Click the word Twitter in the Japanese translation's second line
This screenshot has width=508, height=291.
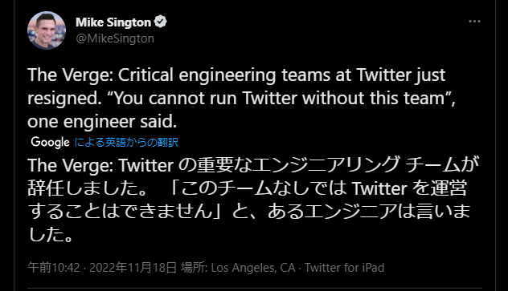point(379,188)
